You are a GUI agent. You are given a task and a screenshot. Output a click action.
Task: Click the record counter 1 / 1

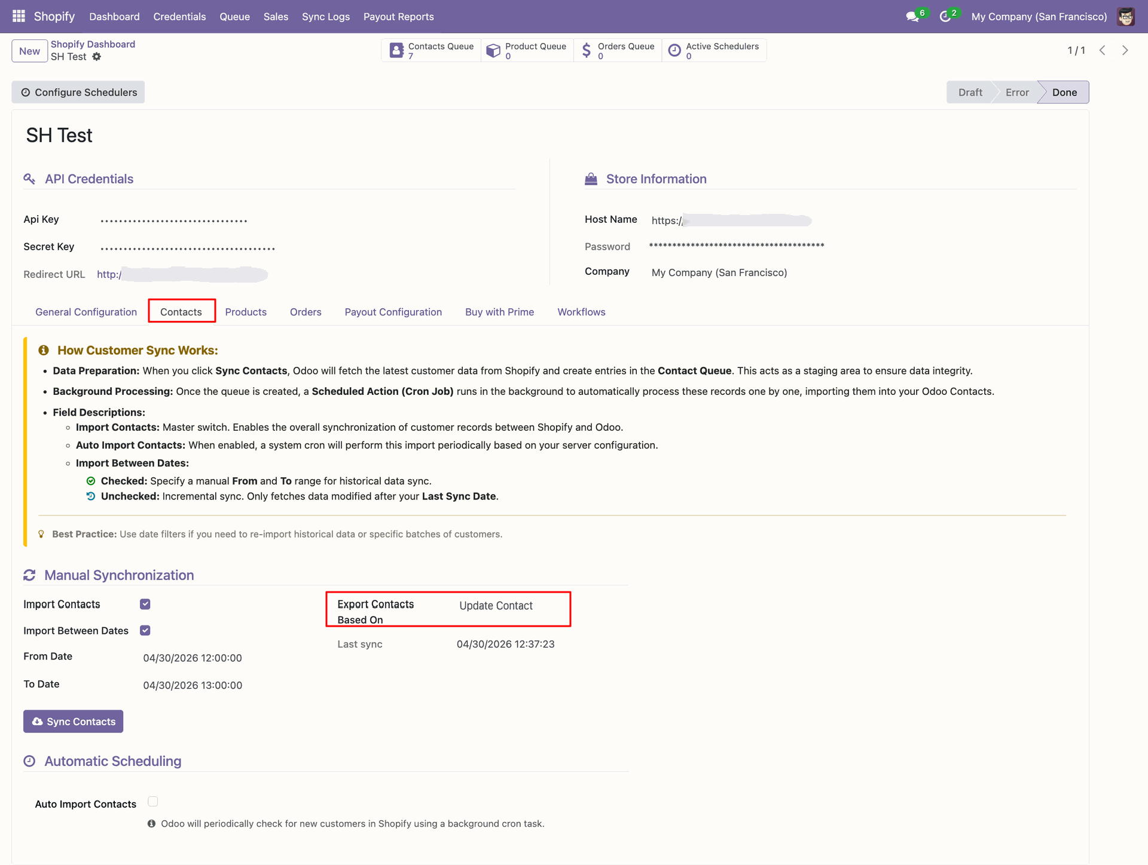click(x=1076, y=50)
